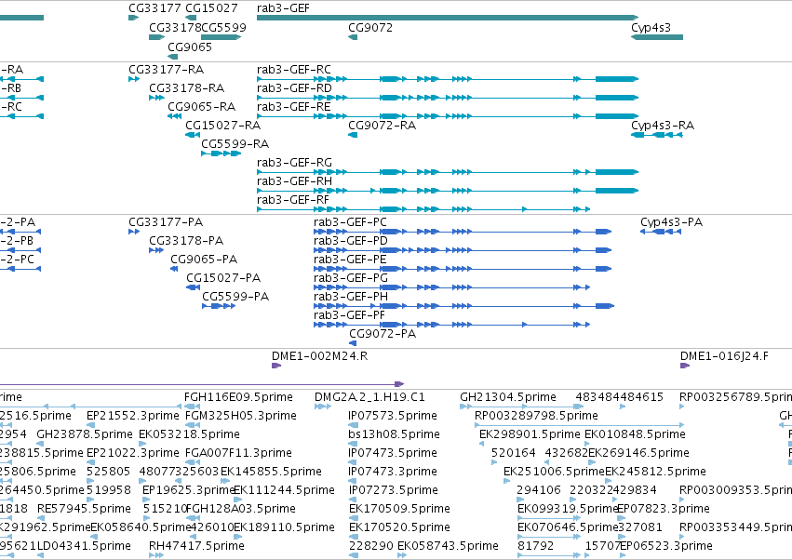Select the rab3-GEF-RF transcript label
792x560 pixels.
click(x=293, y=199)
